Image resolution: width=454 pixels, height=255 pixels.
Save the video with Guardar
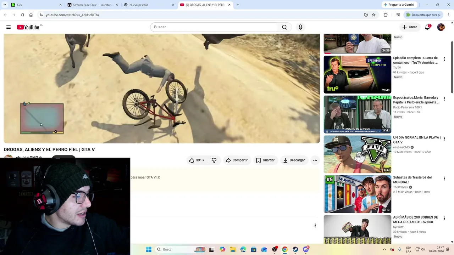point(265,160)
